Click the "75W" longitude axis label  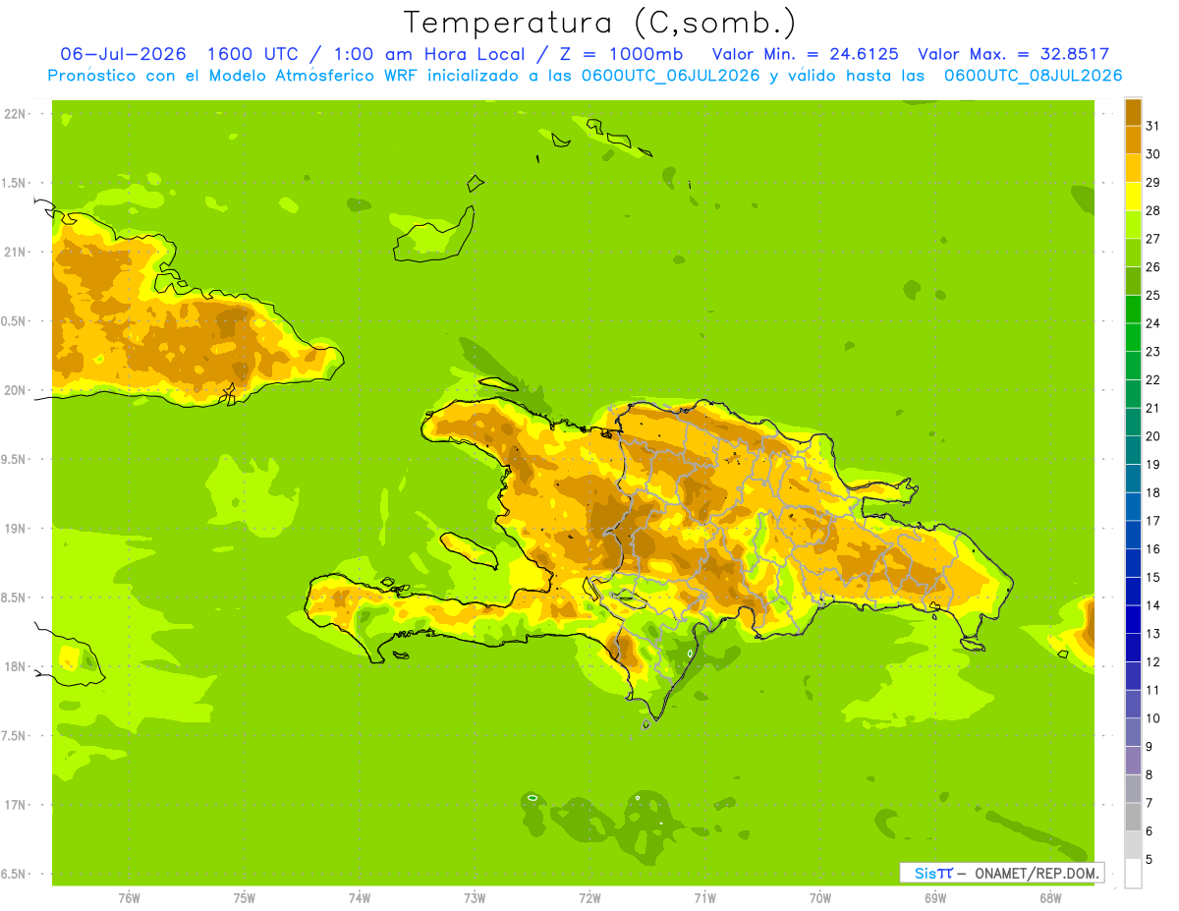pos(244,897)
